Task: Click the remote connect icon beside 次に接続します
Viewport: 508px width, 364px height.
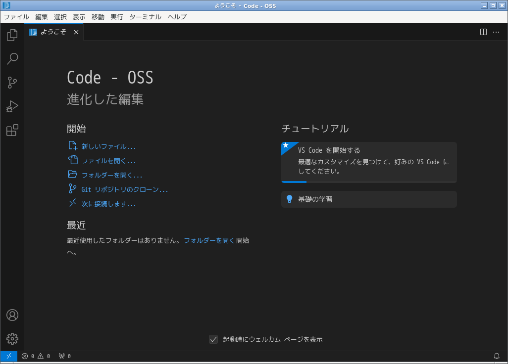Action: [x=73, y=203]
